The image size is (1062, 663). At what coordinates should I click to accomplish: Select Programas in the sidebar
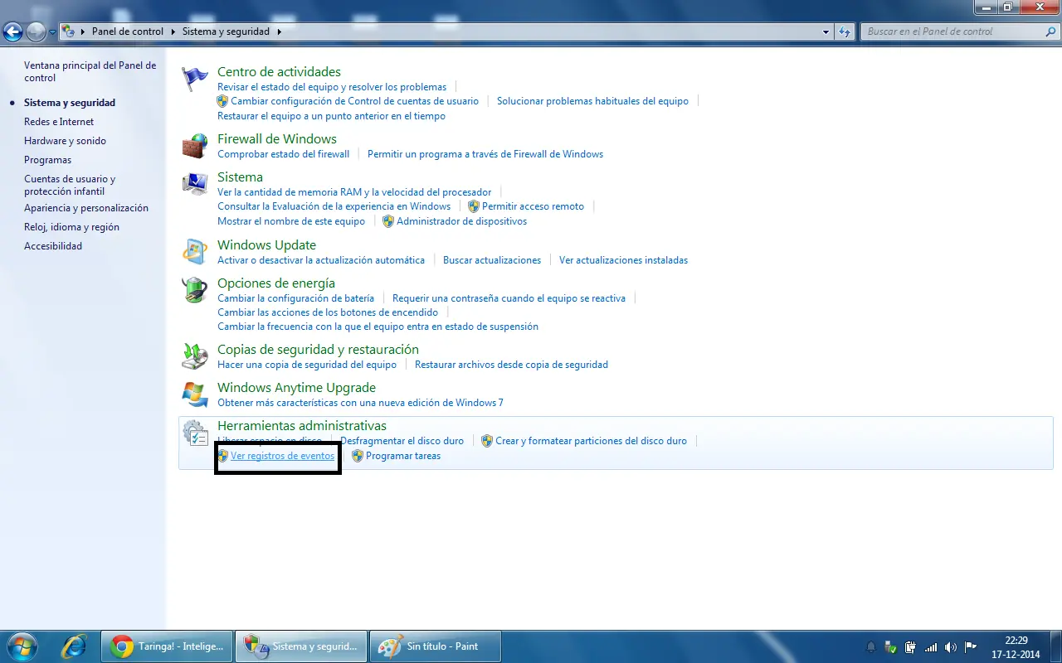47,160
